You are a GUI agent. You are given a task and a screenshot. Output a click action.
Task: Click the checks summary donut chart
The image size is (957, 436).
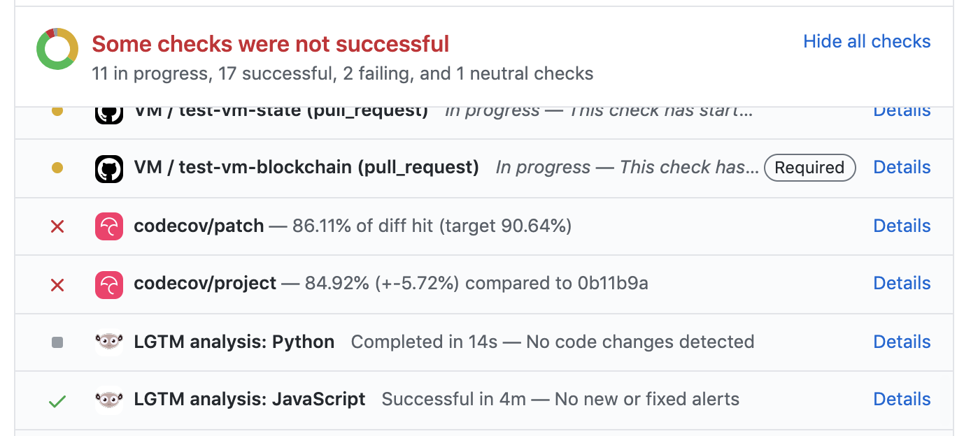[57, 48]
